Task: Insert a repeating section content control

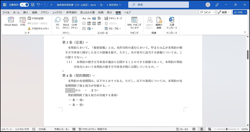Action: (84, 28)
